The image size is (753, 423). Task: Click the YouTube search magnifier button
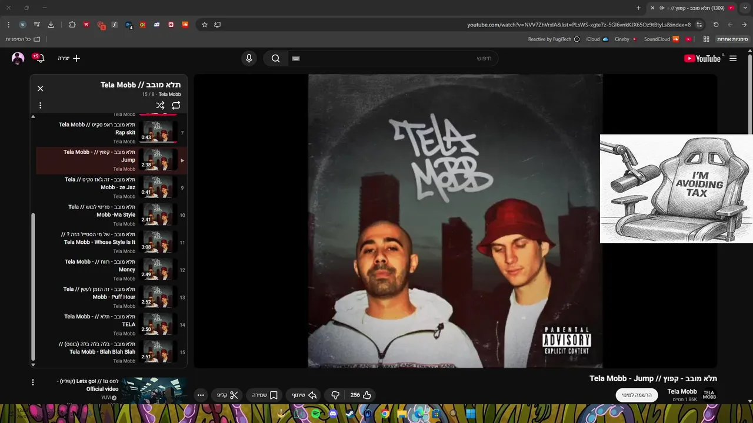[x=275, y=58]
